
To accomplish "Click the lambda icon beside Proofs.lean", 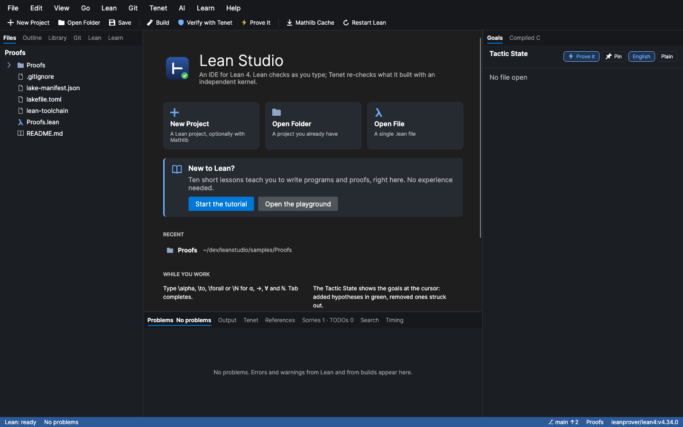I will coord(20,122).
